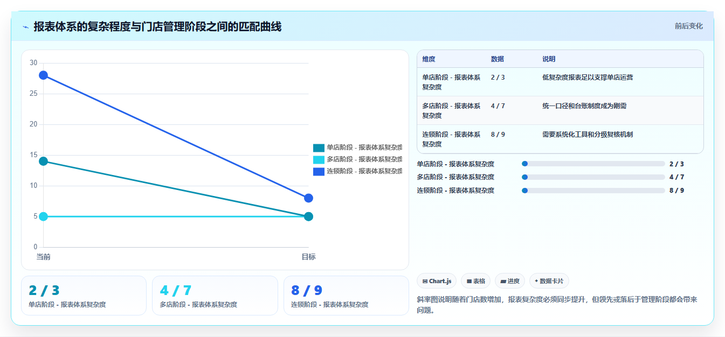Click the 连锁阶段 target data point at 8
The width and height of the screenshot is (725, 337).
click(x=308, y=198)
